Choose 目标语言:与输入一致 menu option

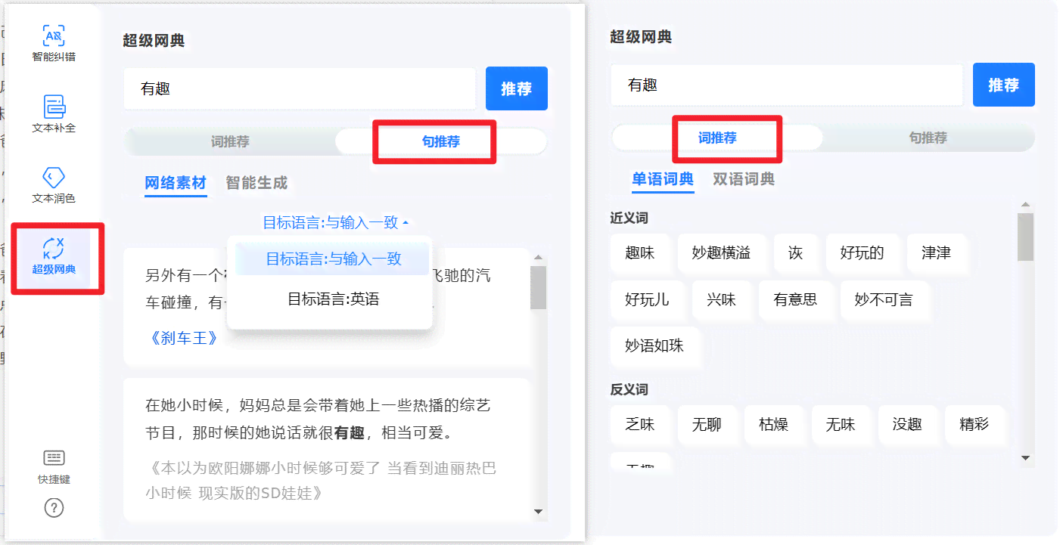tap(333, 259)
